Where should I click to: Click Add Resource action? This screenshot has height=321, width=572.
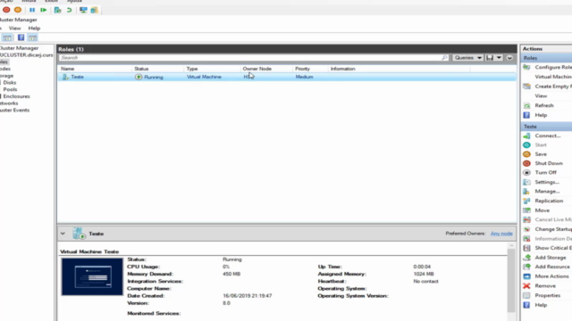[552, 267]
